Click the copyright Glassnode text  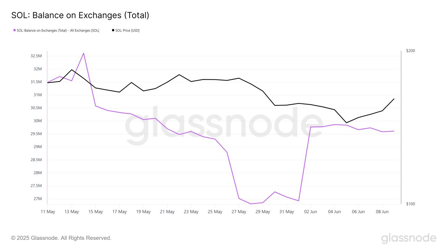61,238
